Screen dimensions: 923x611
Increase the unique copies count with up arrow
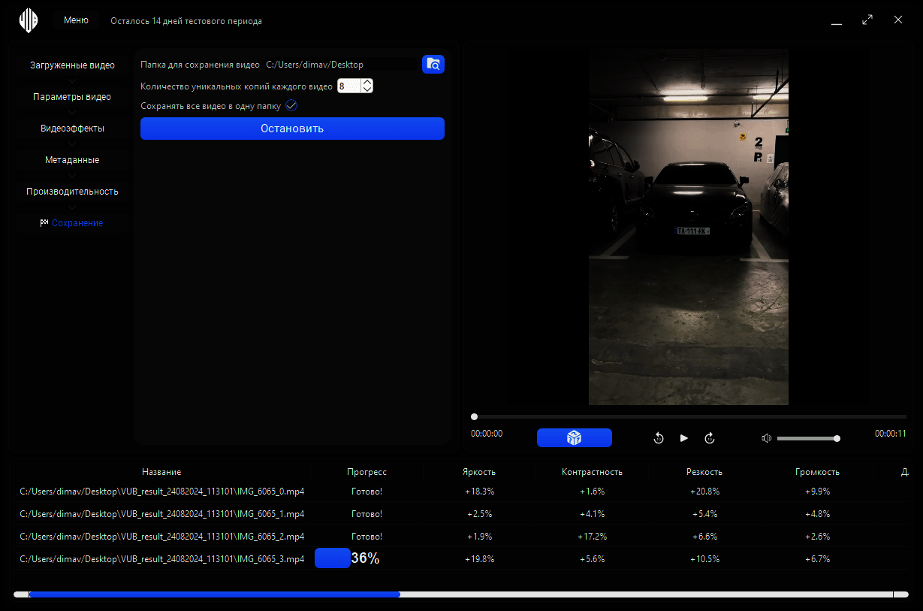tap(367, 83)
